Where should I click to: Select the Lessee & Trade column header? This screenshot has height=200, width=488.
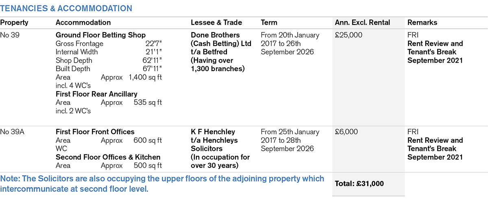[216, 23]
